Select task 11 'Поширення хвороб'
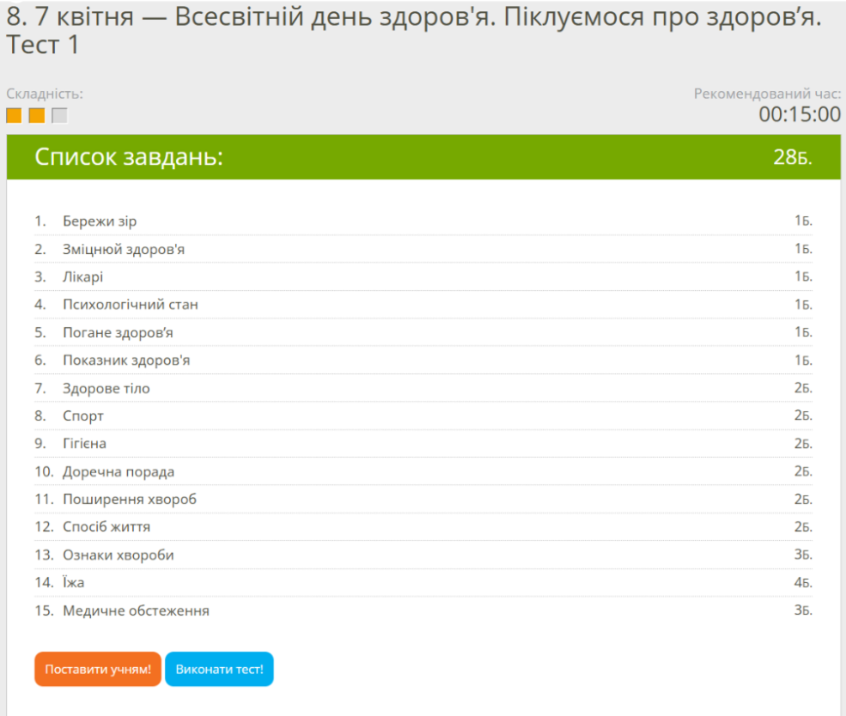The image size is (846, 716). [130, 500]
